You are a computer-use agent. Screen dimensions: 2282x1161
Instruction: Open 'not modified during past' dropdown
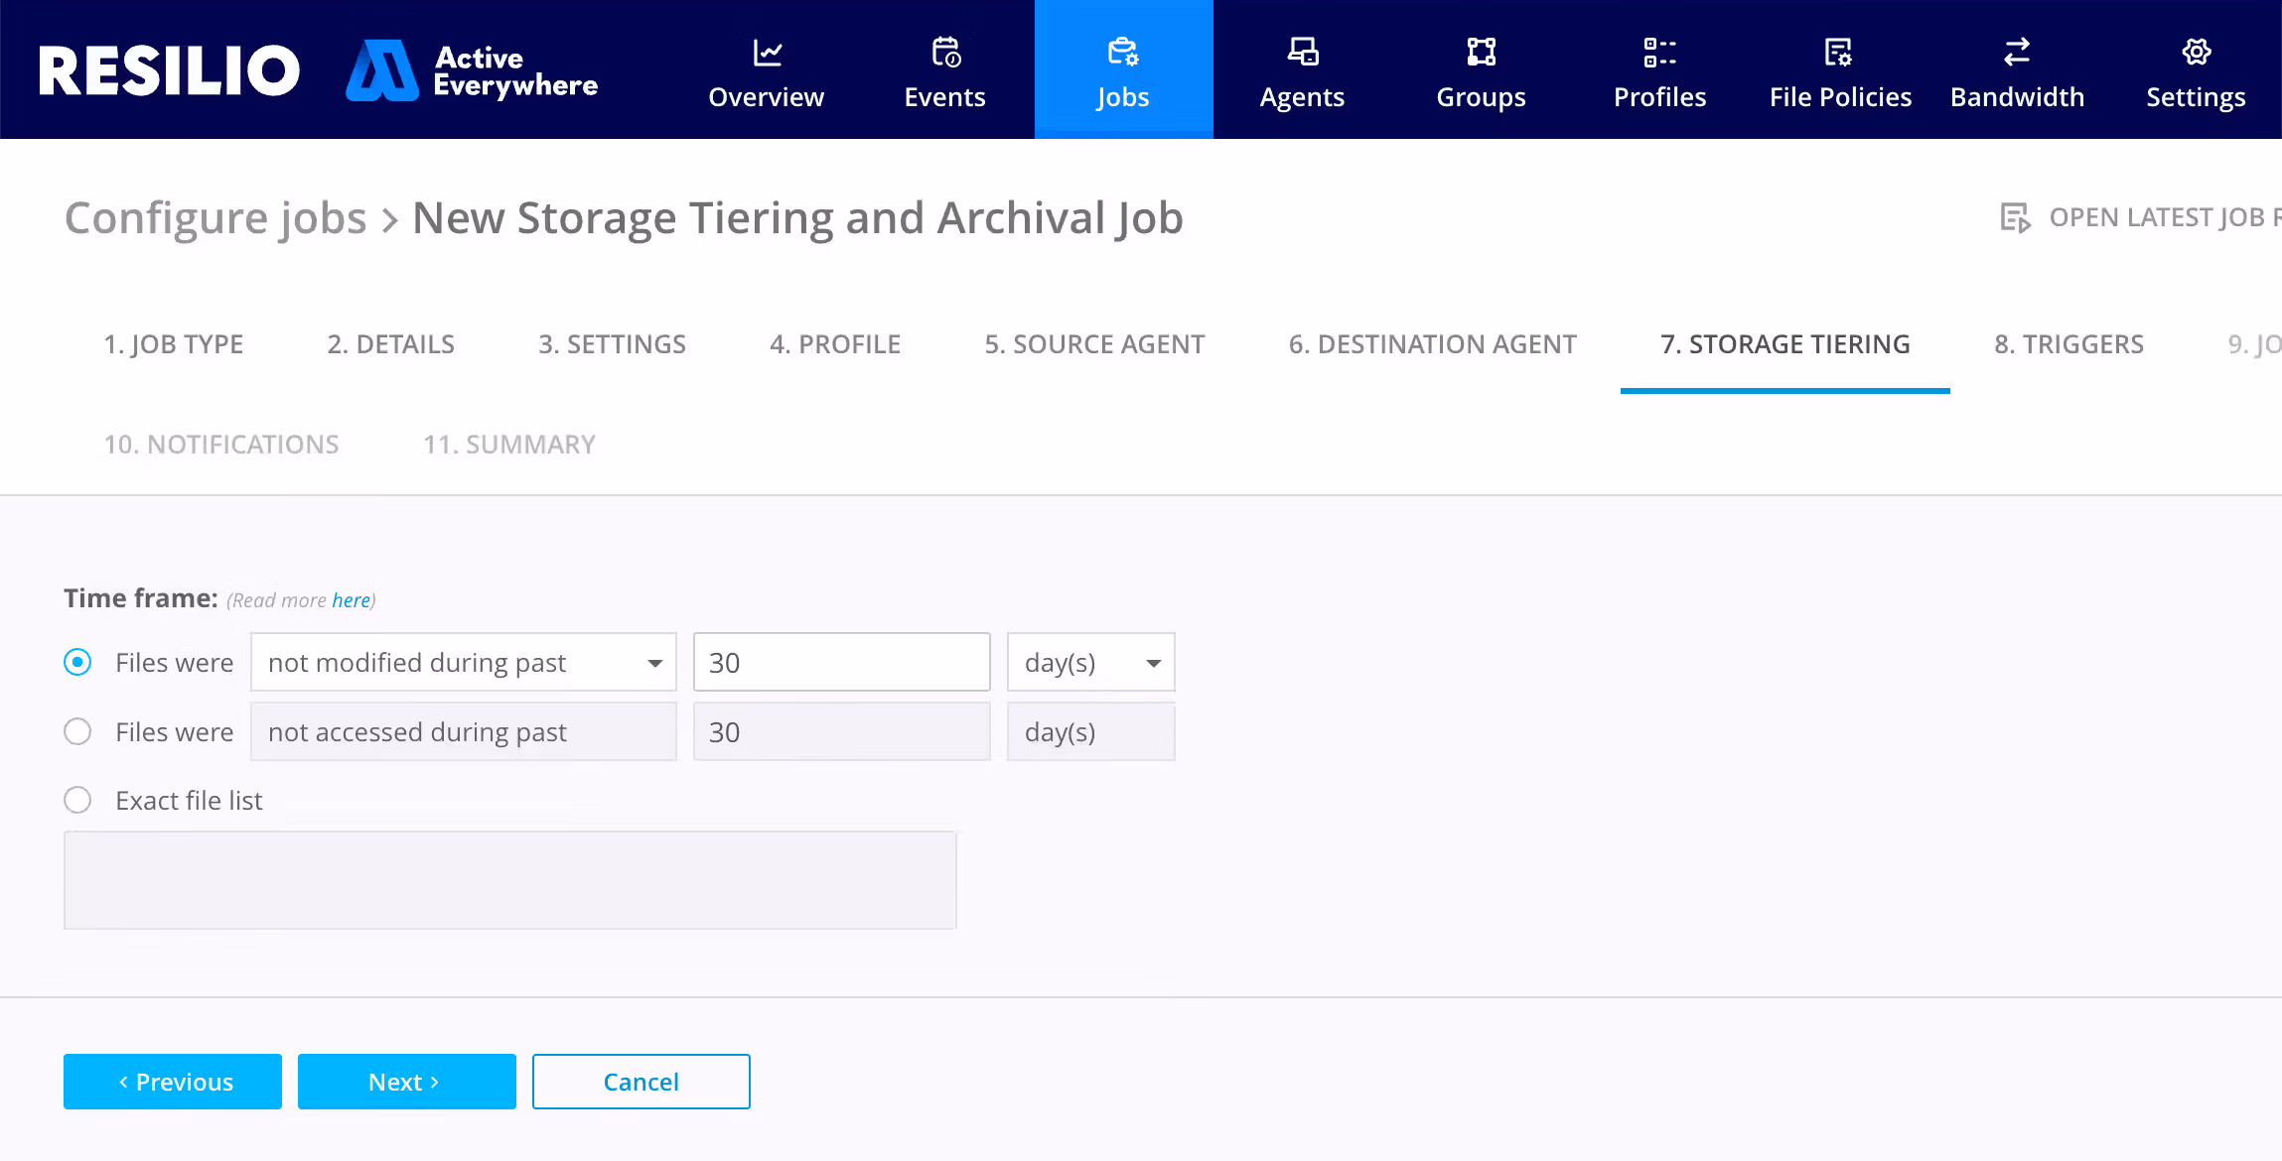tap(464, 662)
